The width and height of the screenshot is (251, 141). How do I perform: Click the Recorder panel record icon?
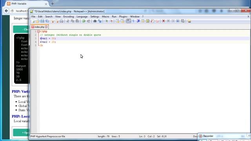click(200, 136)
